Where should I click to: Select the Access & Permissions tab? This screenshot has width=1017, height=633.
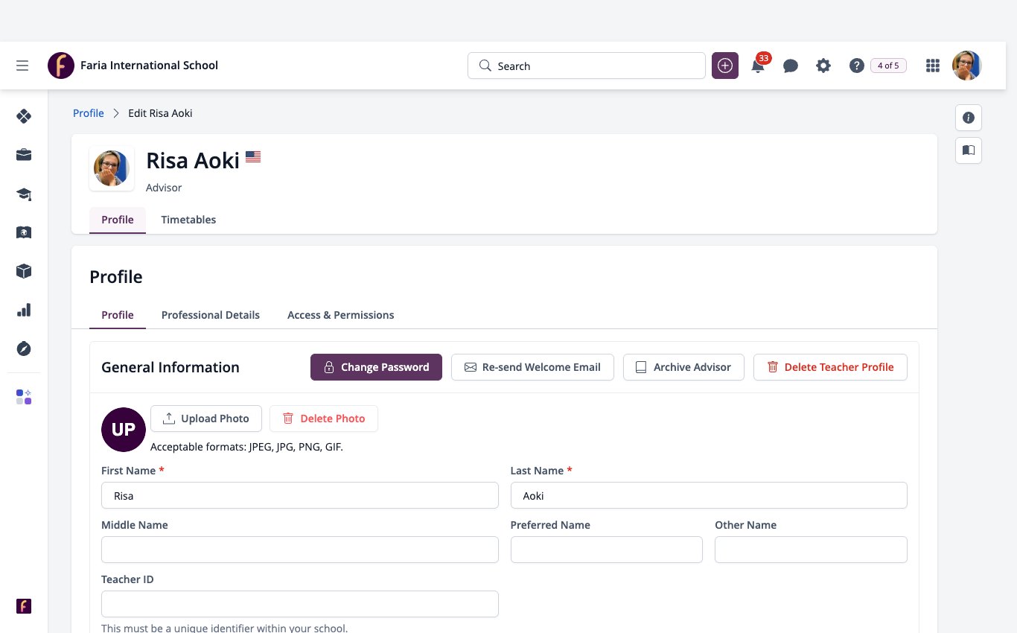(341, 315)
